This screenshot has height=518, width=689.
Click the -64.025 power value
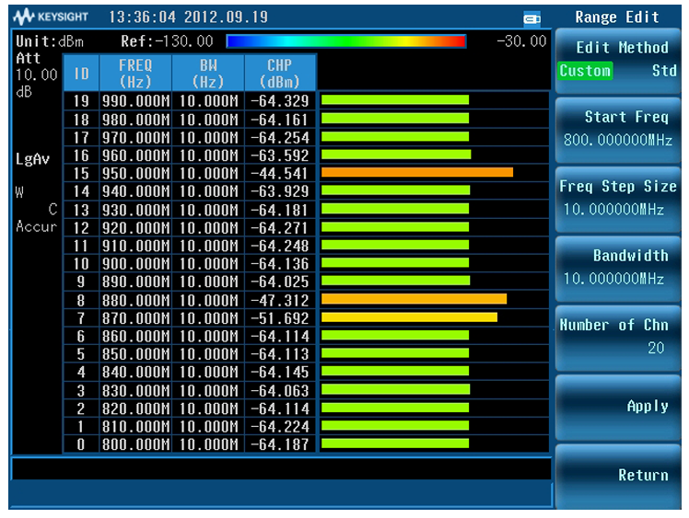pyautogui.click(x=280, y=282)
